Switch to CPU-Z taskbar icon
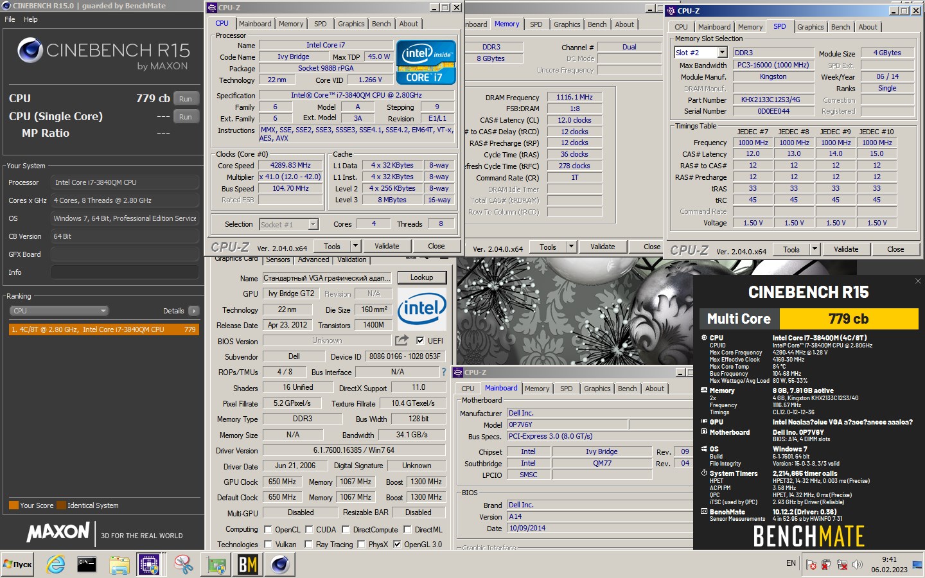This screenshot has width=925, height=578. coord(149,565)
